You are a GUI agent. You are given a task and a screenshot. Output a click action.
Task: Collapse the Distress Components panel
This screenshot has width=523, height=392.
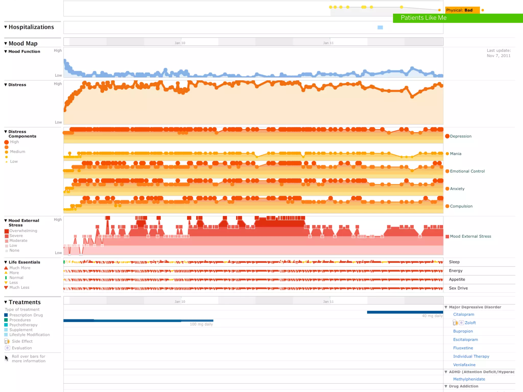pyautogui.click(x=6, y=132)
